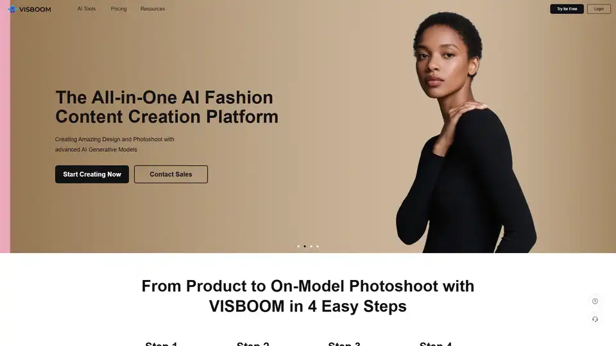Select the first carousel dot
This screenshot has height=346, width=616.
coord(298,246)
